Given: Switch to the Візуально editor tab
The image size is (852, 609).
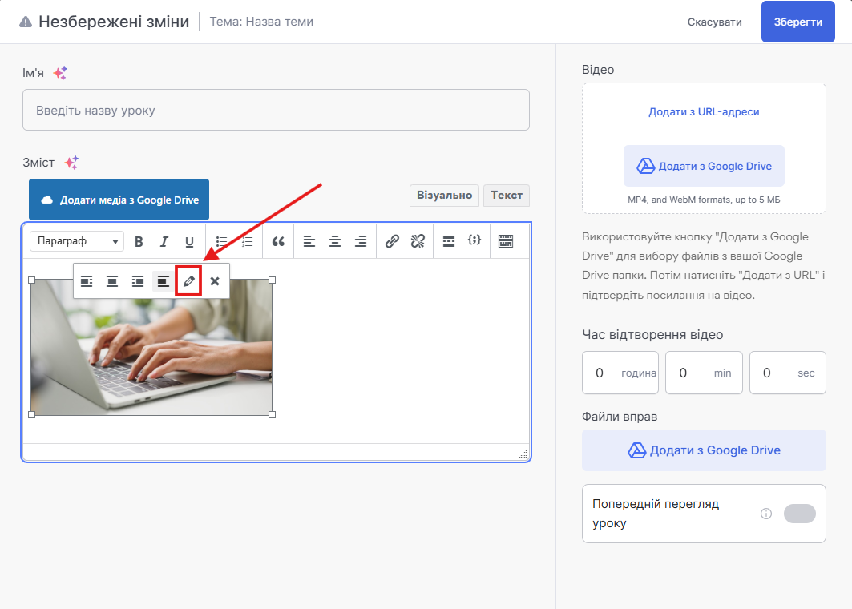Looking at the screenshot, I should [444, 196].
